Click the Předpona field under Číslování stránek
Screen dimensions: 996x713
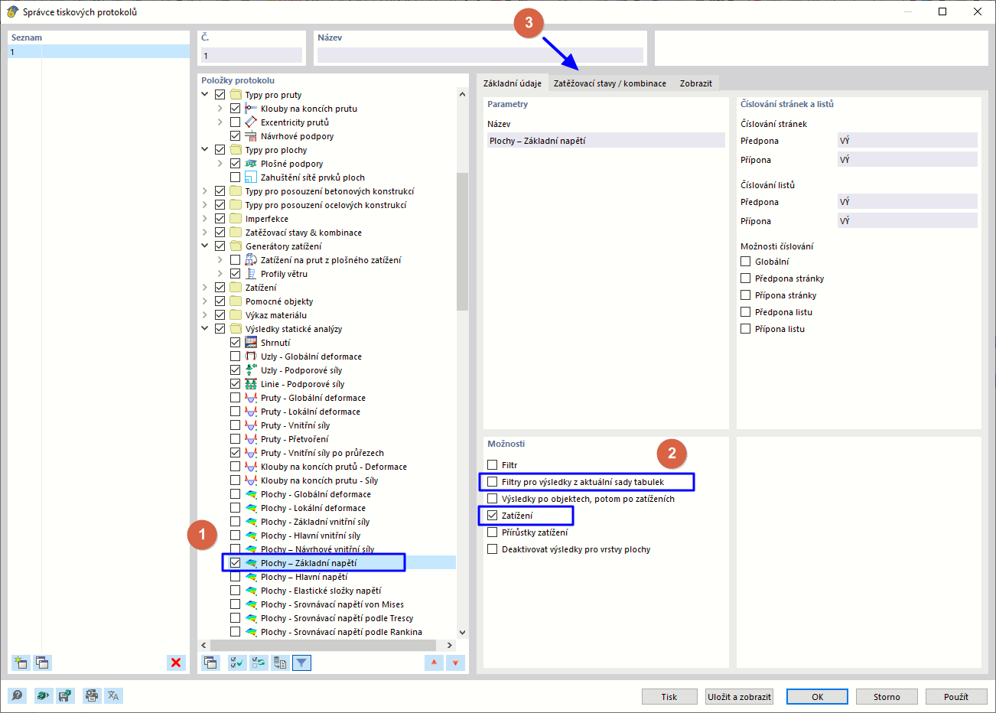click(907, 141)
